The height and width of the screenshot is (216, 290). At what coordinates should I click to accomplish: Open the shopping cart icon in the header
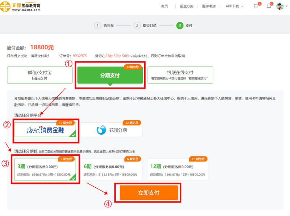click(256, 6)
